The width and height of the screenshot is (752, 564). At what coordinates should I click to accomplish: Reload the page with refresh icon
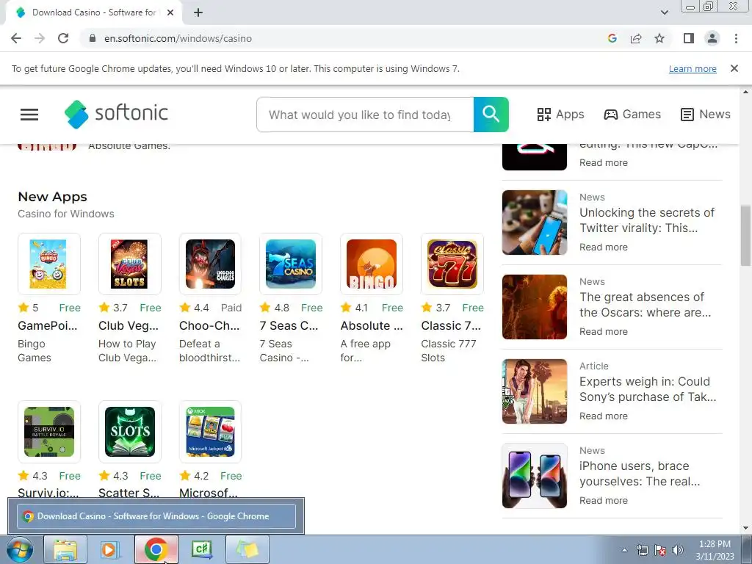(63, 38)
